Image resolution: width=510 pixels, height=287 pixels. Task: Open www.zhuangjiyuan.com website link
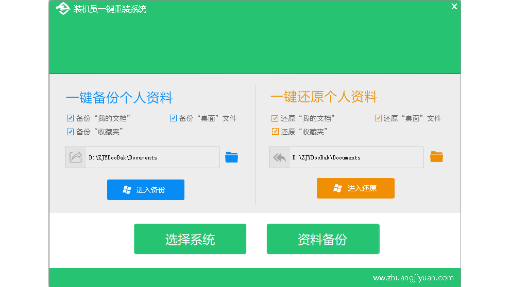click(413, 278)
